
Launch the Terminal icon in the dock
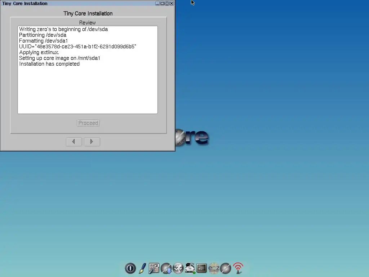pos(202,268)
